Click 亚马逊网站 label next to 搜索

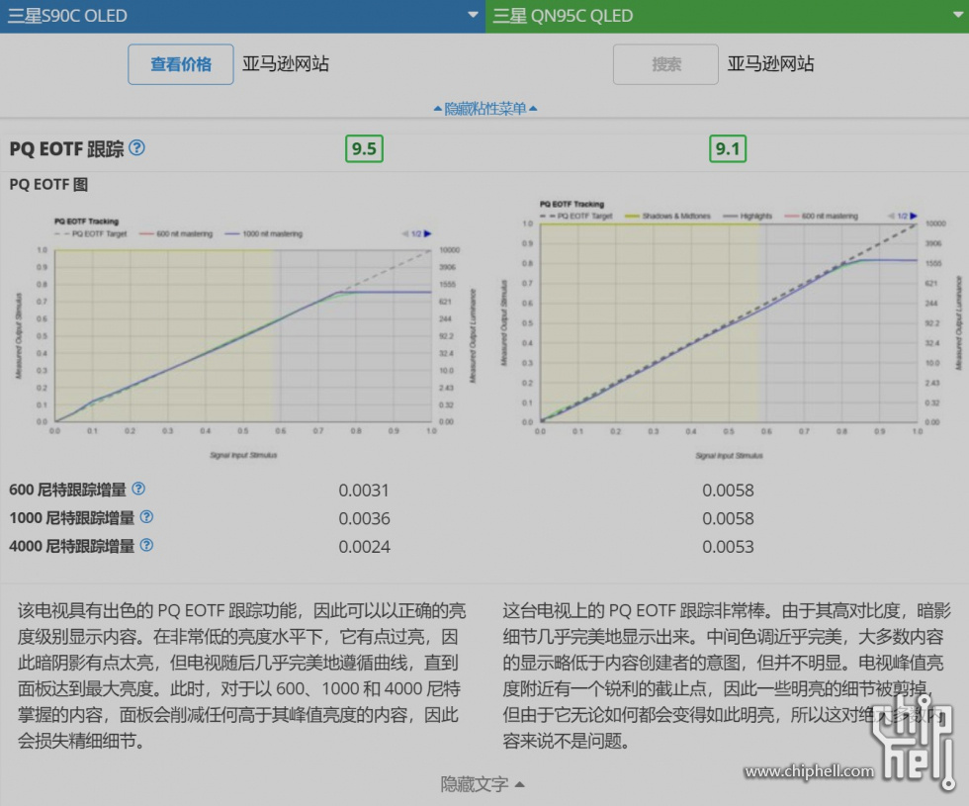point(770,63)
